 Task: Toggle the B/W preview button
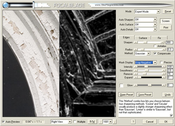pos(92,122)
